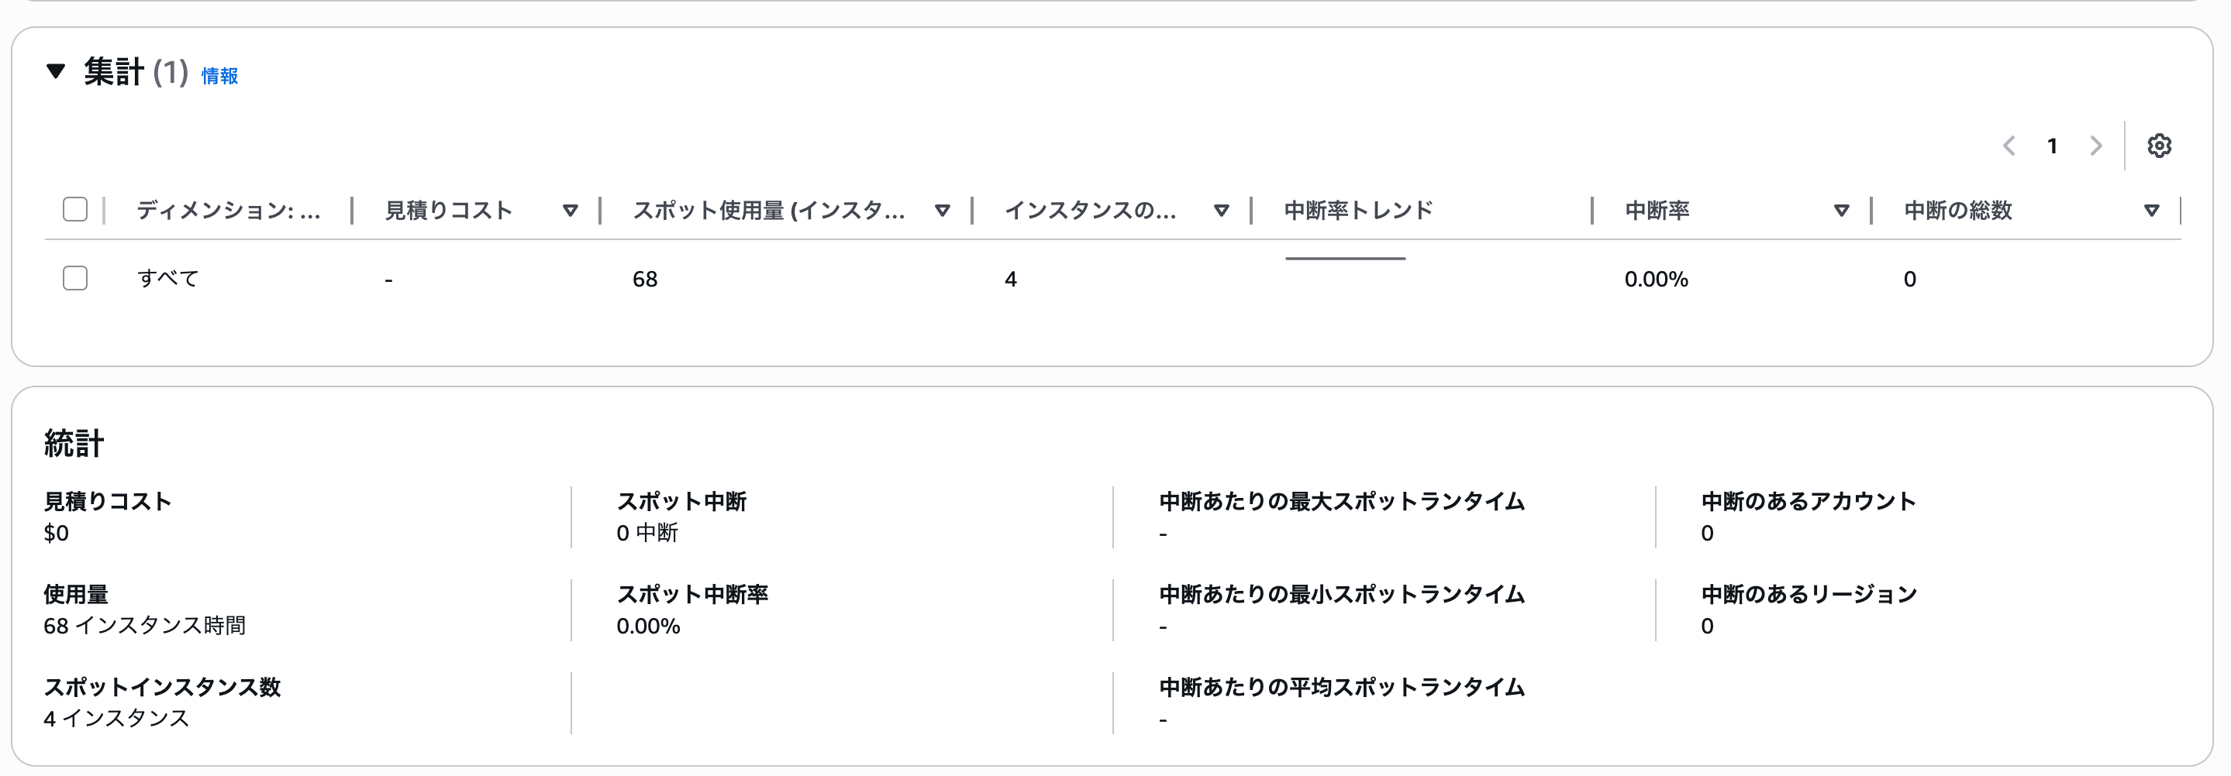The height and width of the screenshot is (776, 2231).
Task: Click the 0 value under 中断の総数
Action: pyautogui.click(x=1909, y=279)
